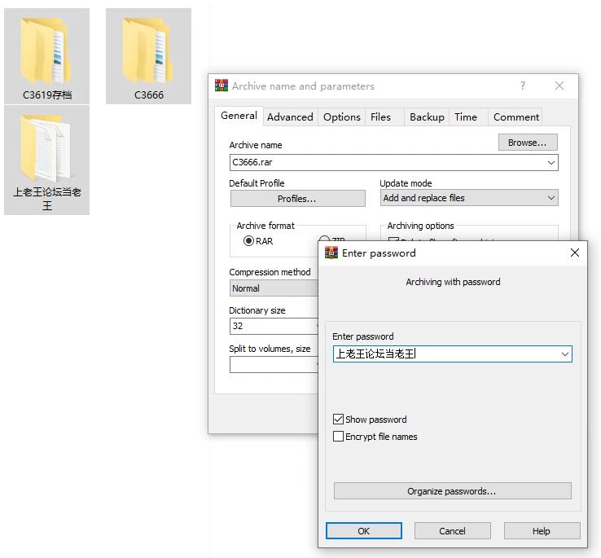Select RAR archive format radio button

click(248, 241)
